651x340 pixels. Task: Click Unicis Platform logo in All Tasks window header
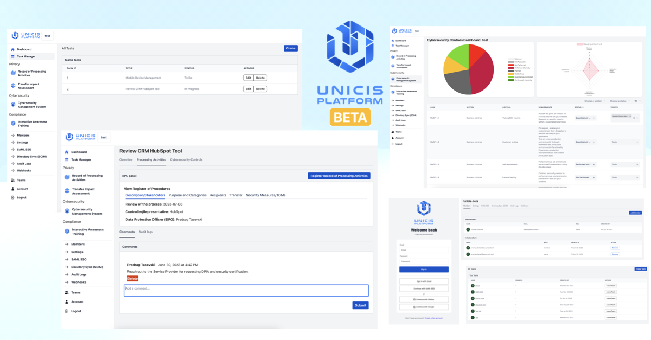point(26,35)
